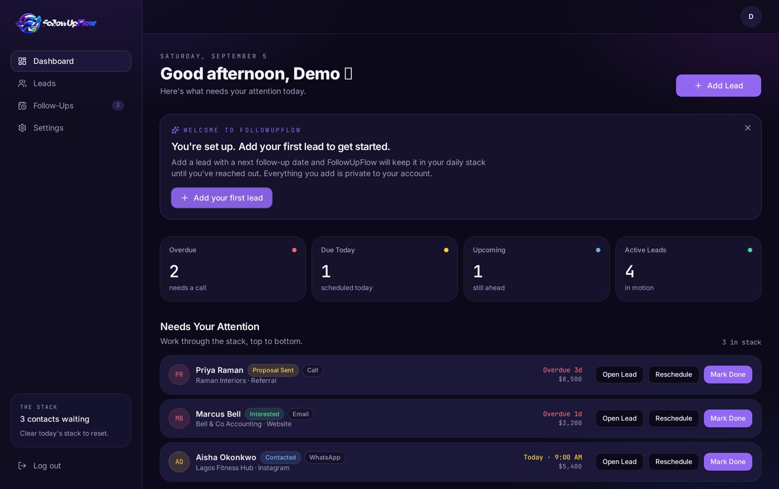The height and width of the screenshot is (489, 779).
Task: Click the Proposal Sent status tag
Action: (x=273, y=370)
